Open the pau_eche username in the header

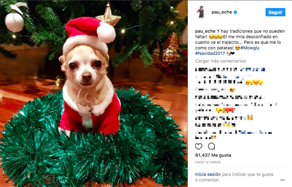pos(222,12)
